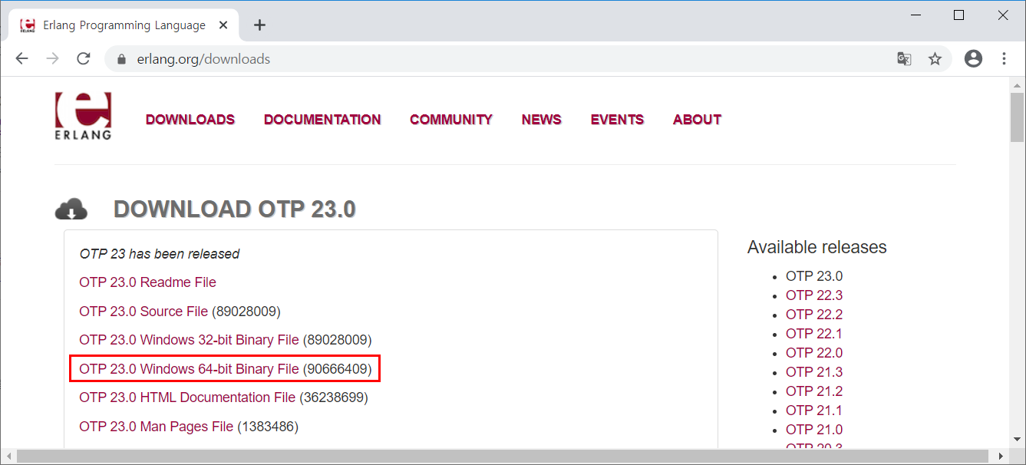Open the Google Translate page icon
This screenshot has width=1026, height=465.
pos(905,59)
